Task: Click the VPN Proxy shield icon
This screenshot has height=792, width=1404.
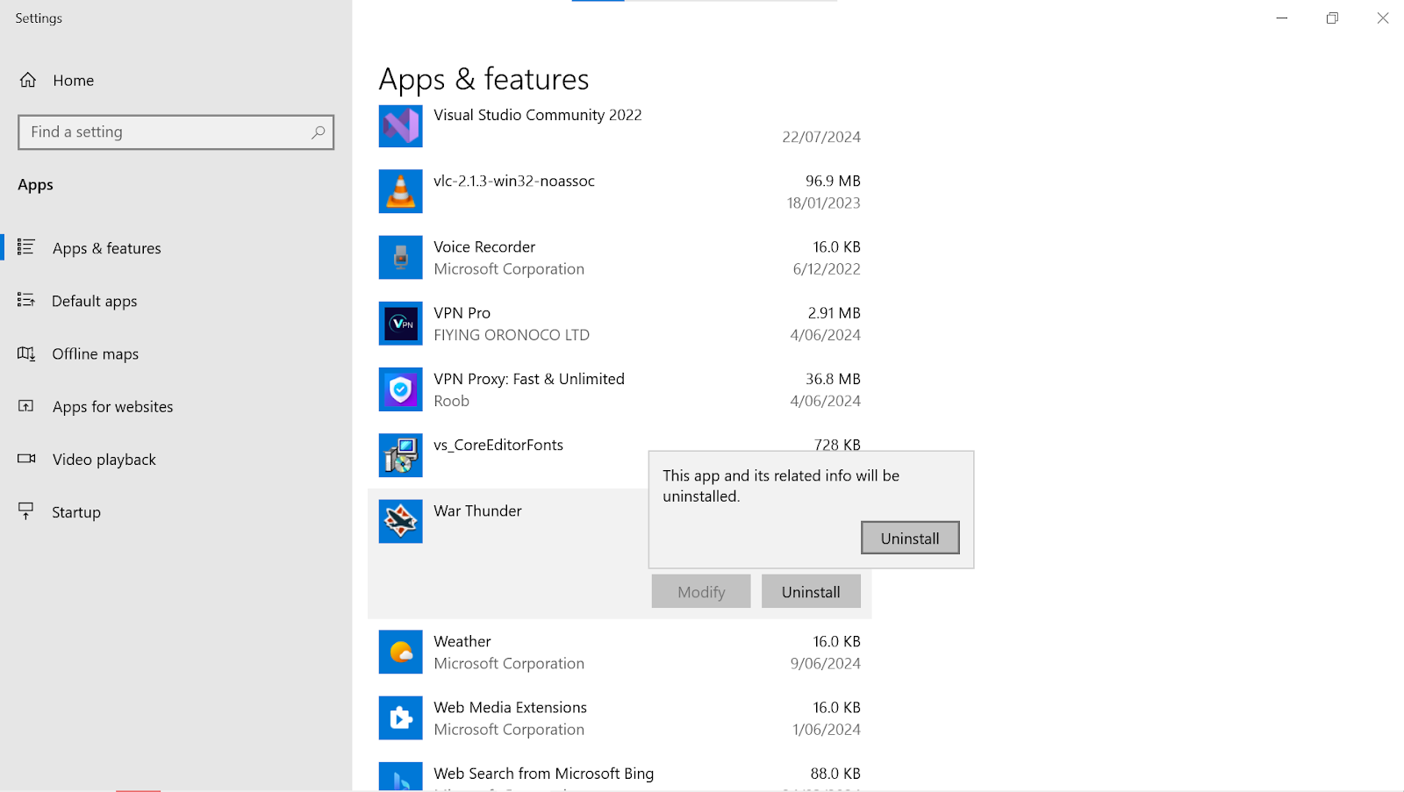Action: click(x=401, y=389)
